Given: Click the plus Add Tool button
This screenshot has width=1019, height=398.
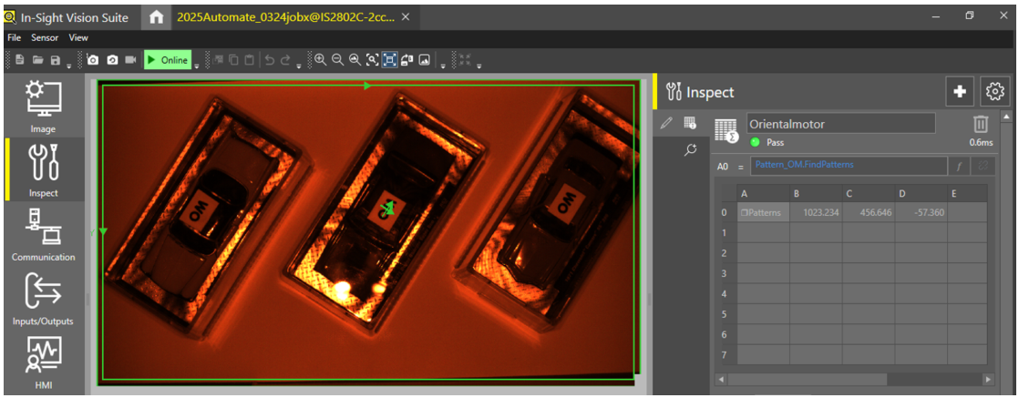Looking at the screenshot, I should point(959,92).
